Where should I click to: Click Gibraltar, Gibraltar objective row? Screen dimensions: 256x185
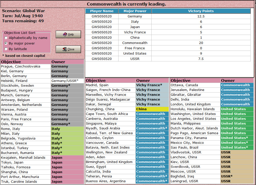coord(212,95)
